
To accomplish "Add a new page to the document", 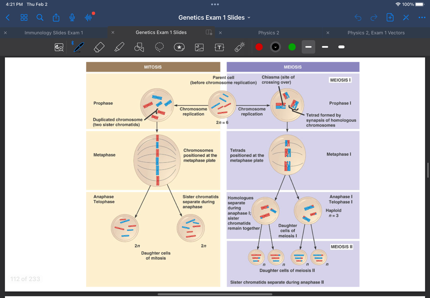I will pos(390,17).
